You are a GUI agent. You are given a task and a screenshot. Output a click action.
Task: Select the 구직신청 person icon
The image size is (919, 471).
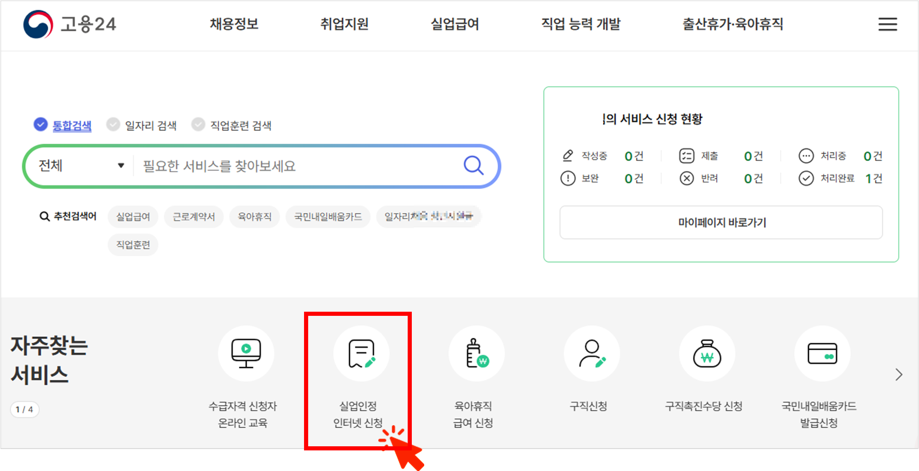592,353
